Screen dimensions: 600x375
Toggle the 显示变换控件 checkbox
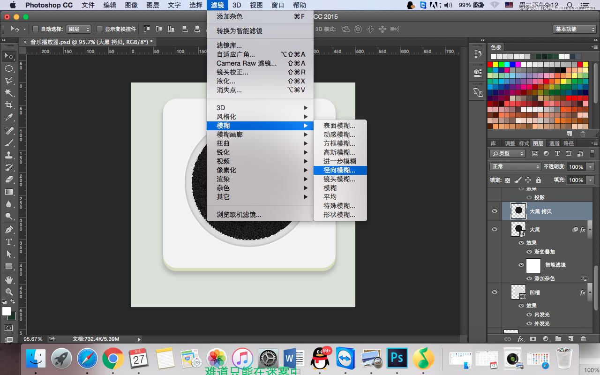pyautogui.click(x=100, y=29)
